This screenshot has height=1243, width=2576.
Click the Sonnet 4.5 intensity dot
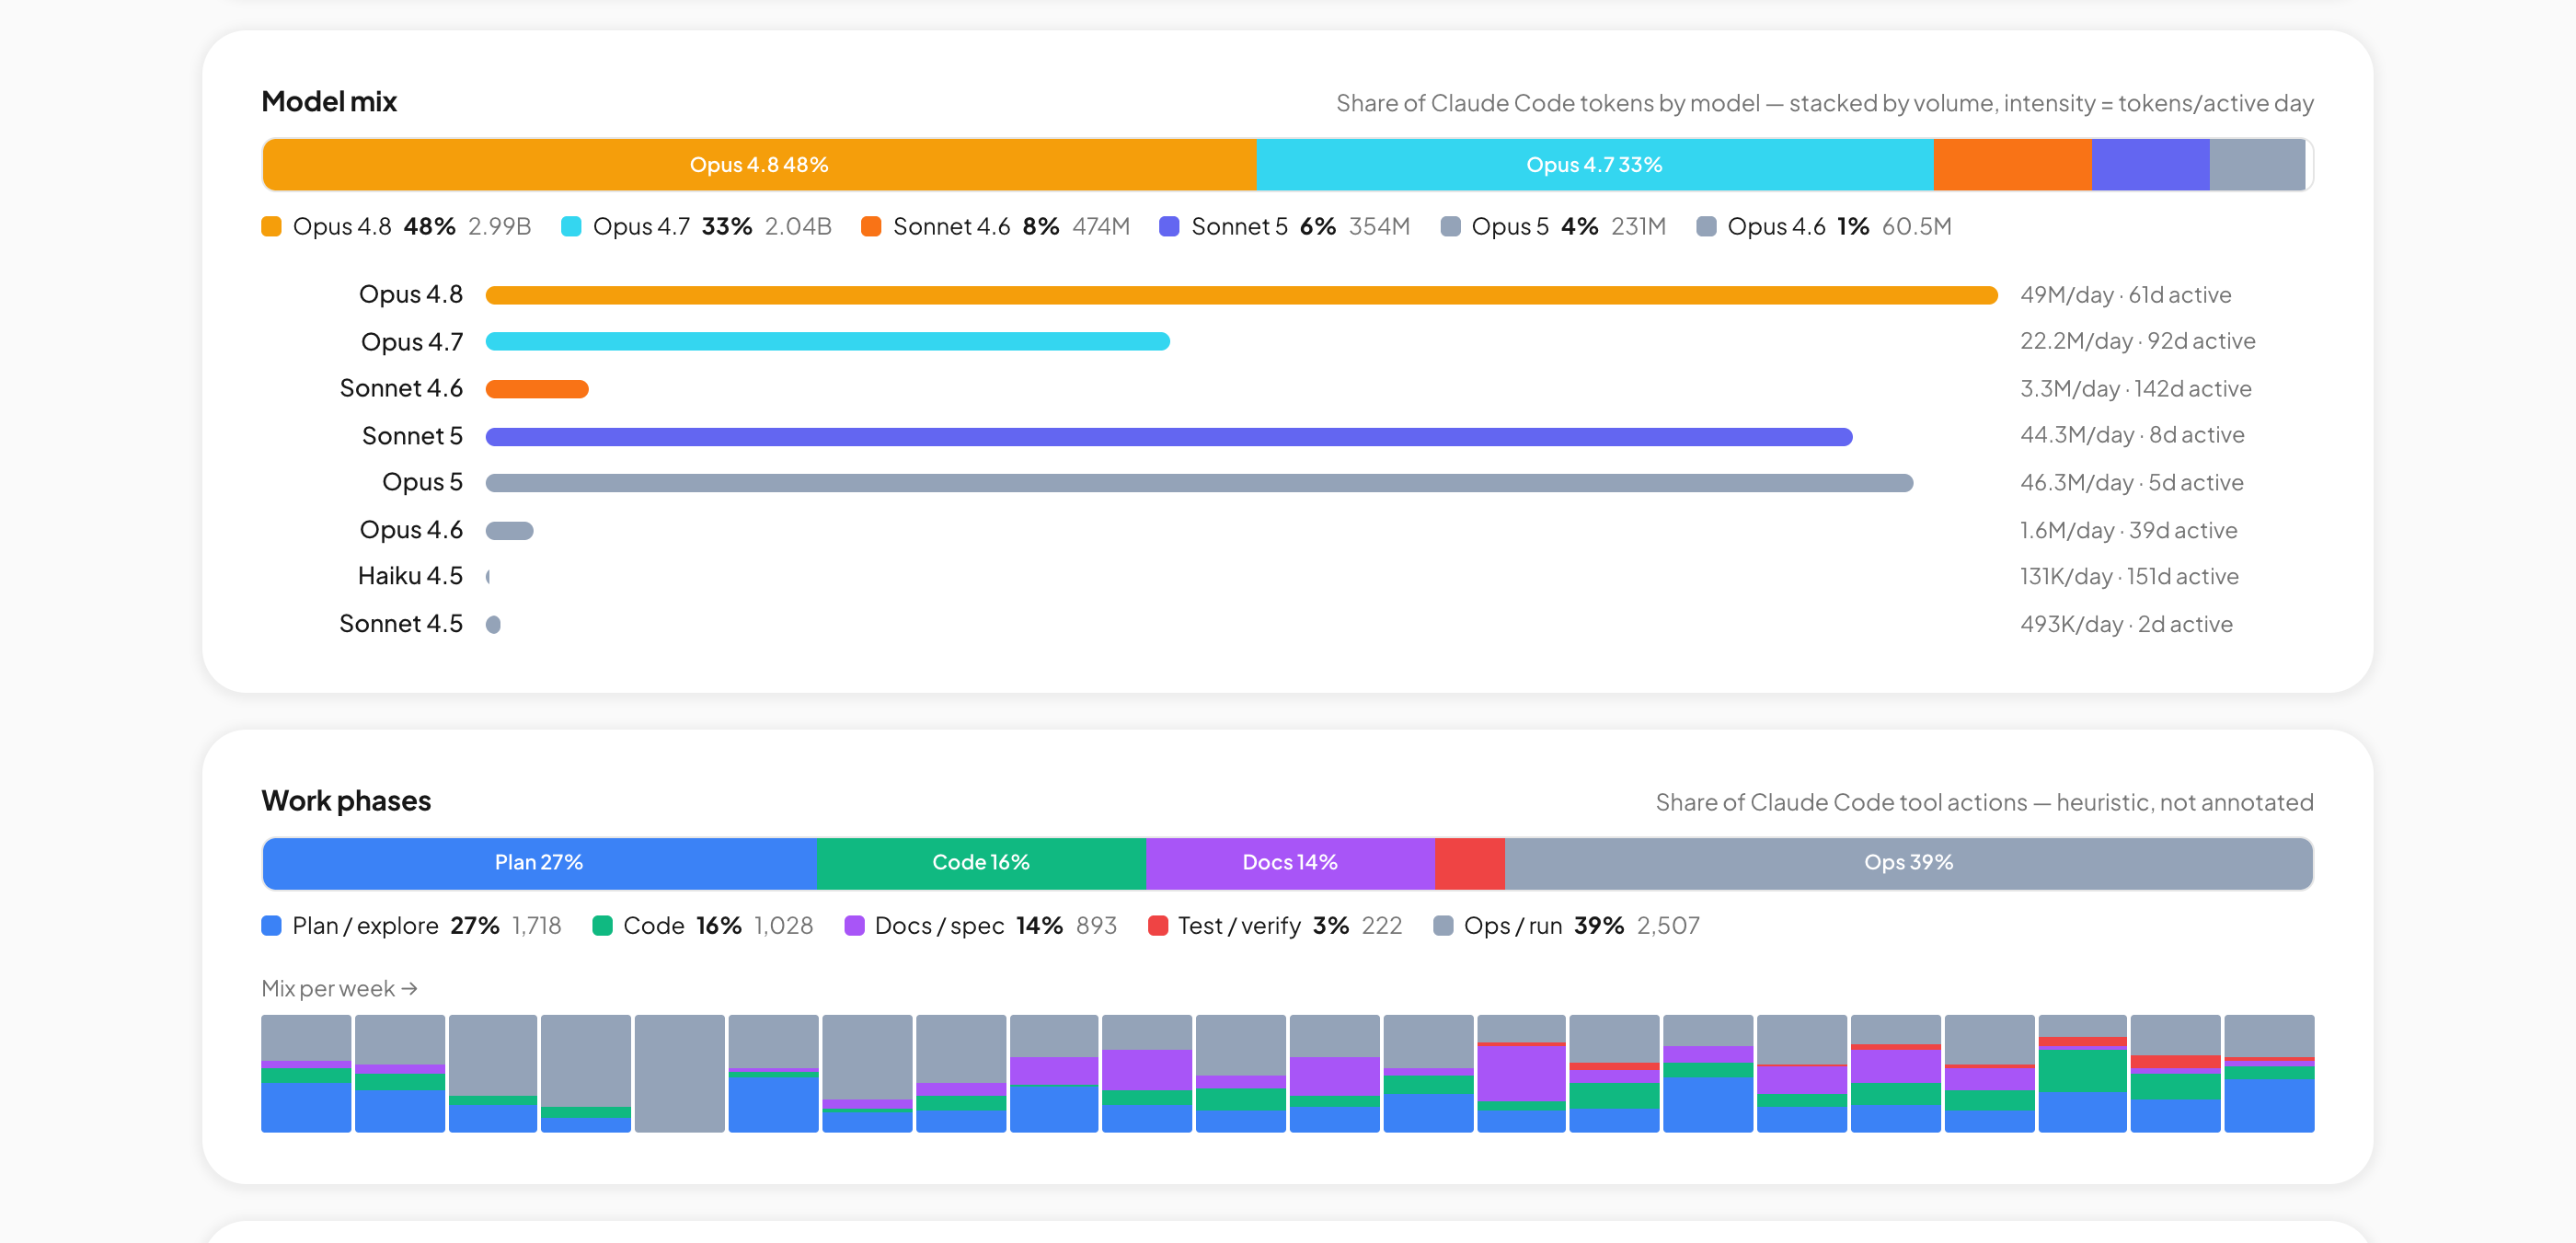(493, 624)
